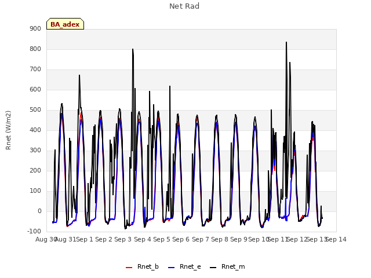Click the Sep 3 Rnet_m peak at 800

coord(133,49)
